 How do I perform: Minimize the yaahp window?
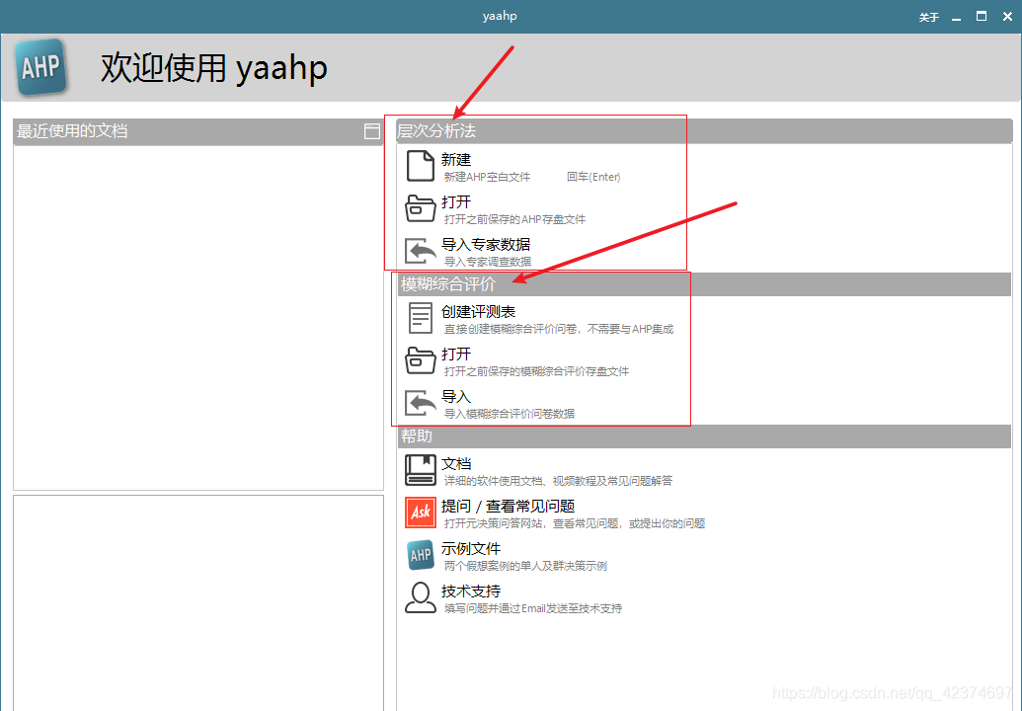point(956,18)
